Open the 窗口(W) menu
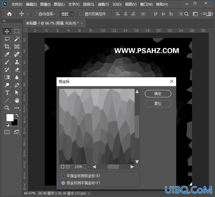Viewport: 215px width, 197px height. click(x=146, y=4)
